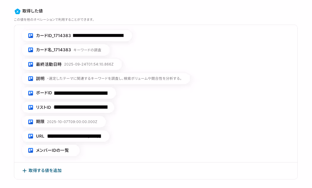Screen dimensions: 312x188
Task: Click the 取得した値 section heading
Action: click(33, 11)
